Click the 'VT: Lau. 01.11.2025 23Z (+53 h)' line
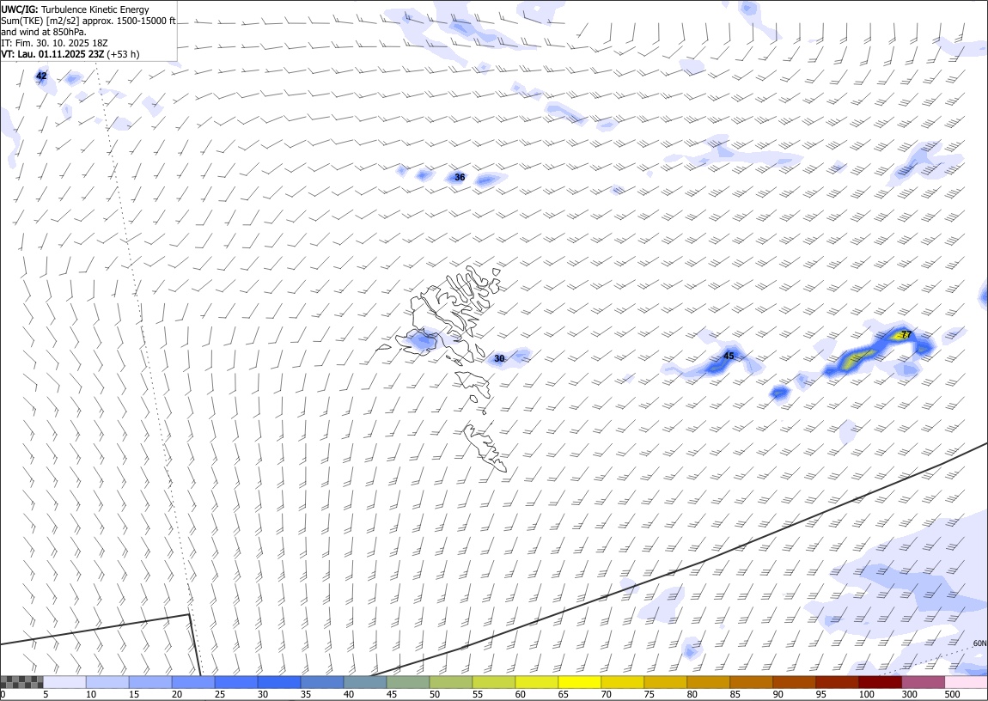This screenshot has height=701, width=988. pos(70,54)
